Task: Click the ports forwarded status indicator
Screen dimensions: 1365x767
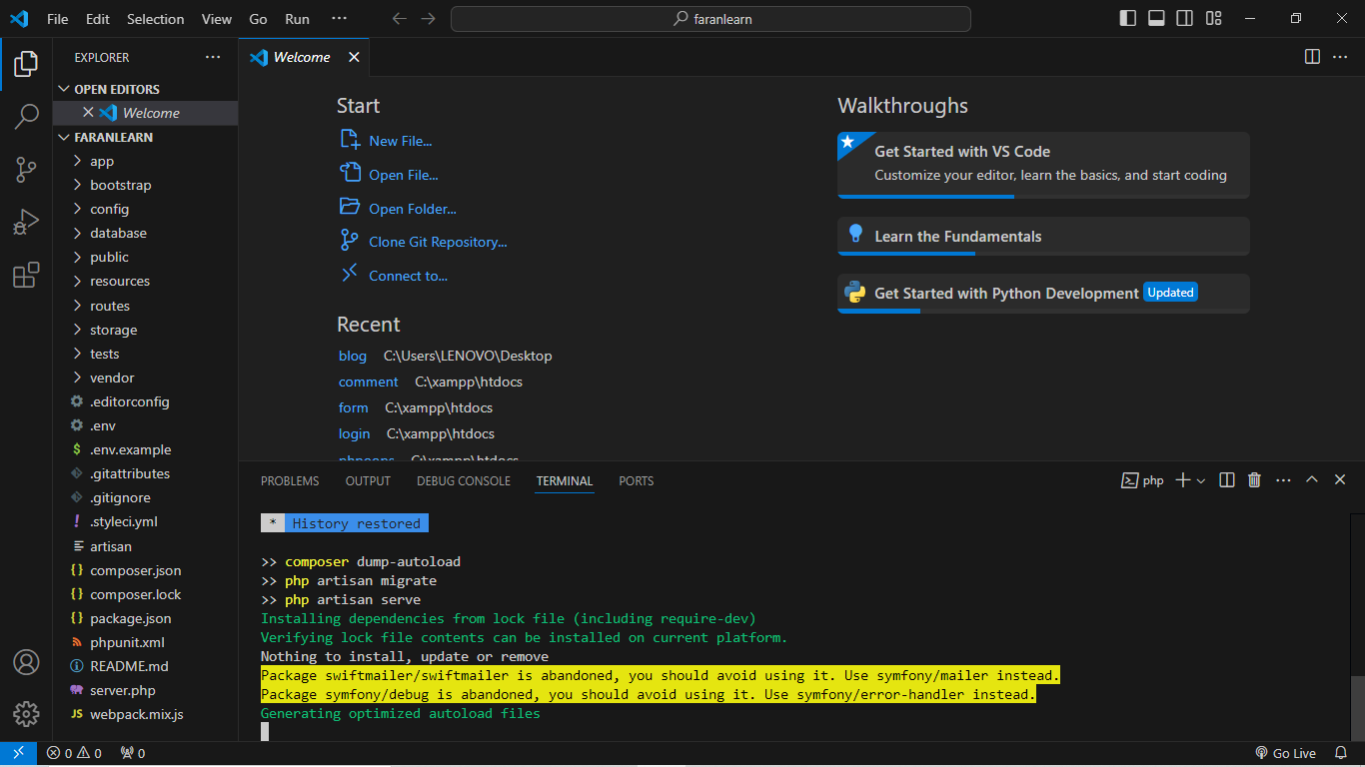Action: [132, 754]
